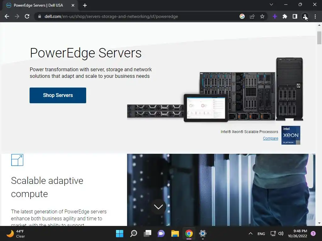Click the Google icon in address bar
This screenshot has height=241, width=322.
(x=242, y=16)
